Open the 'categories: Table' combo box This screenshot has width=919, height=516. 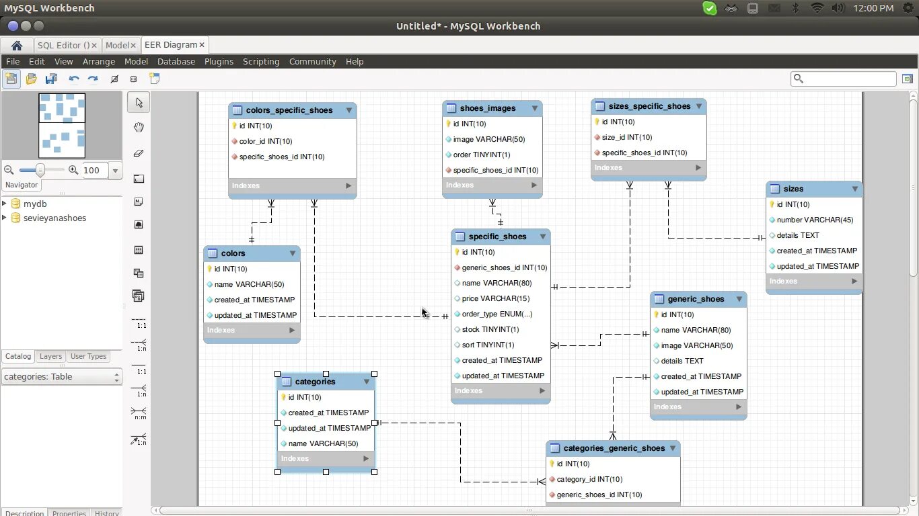click(61, 377)
